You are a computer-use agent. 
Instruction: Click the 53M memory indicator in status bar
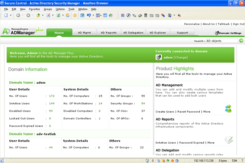(234, 161)
